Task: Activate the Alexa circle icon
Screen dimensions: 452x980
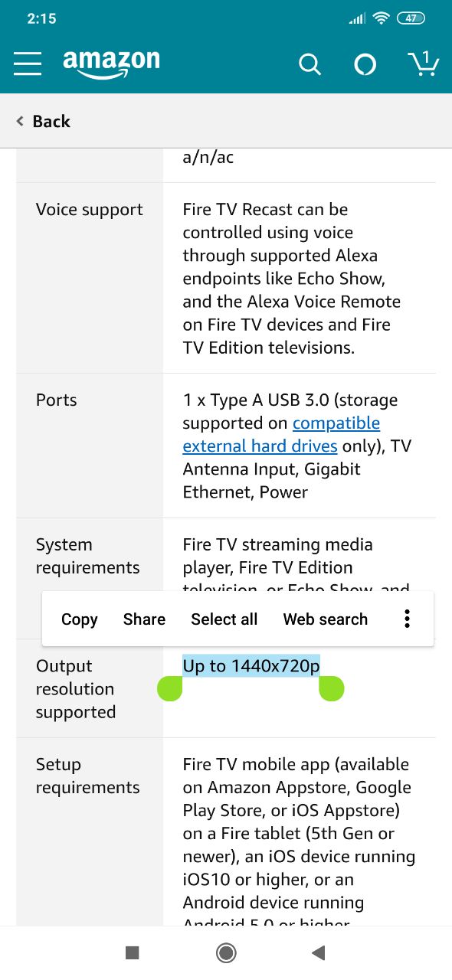Action: coord(365,65)
